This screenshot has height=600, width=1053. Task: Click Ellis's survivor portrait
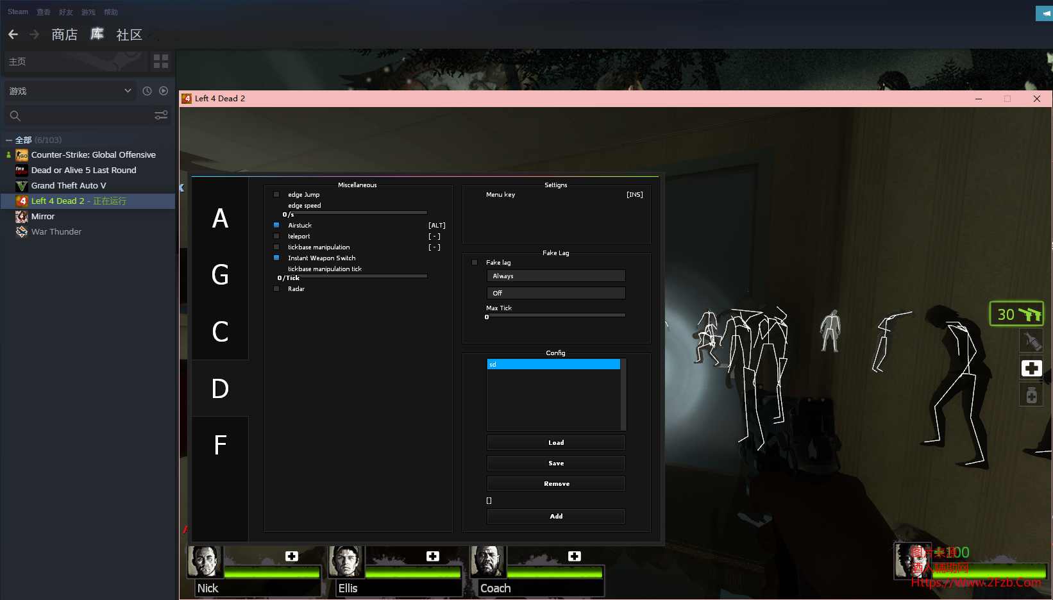pos(346,562)
